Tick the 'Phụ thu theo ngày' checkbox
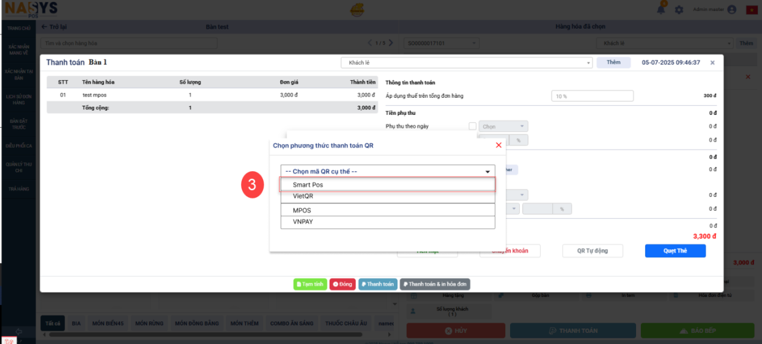This screenshot has height=344, width=762. 472,126
